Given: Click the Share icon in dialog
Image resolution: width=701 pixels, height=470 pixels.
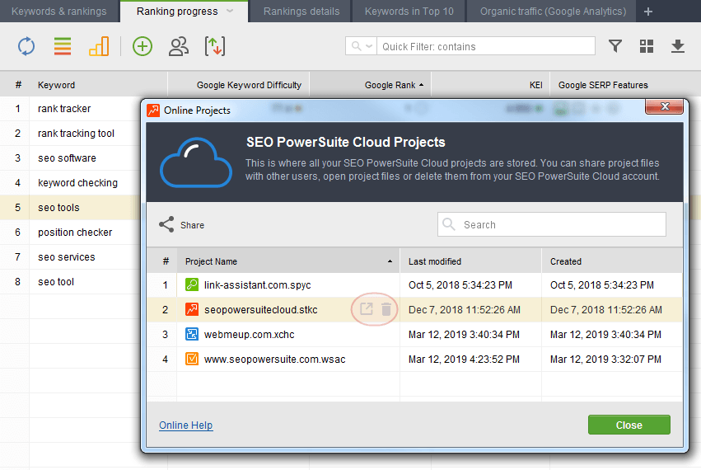Looking at the screenshot, I should point(166,225).
